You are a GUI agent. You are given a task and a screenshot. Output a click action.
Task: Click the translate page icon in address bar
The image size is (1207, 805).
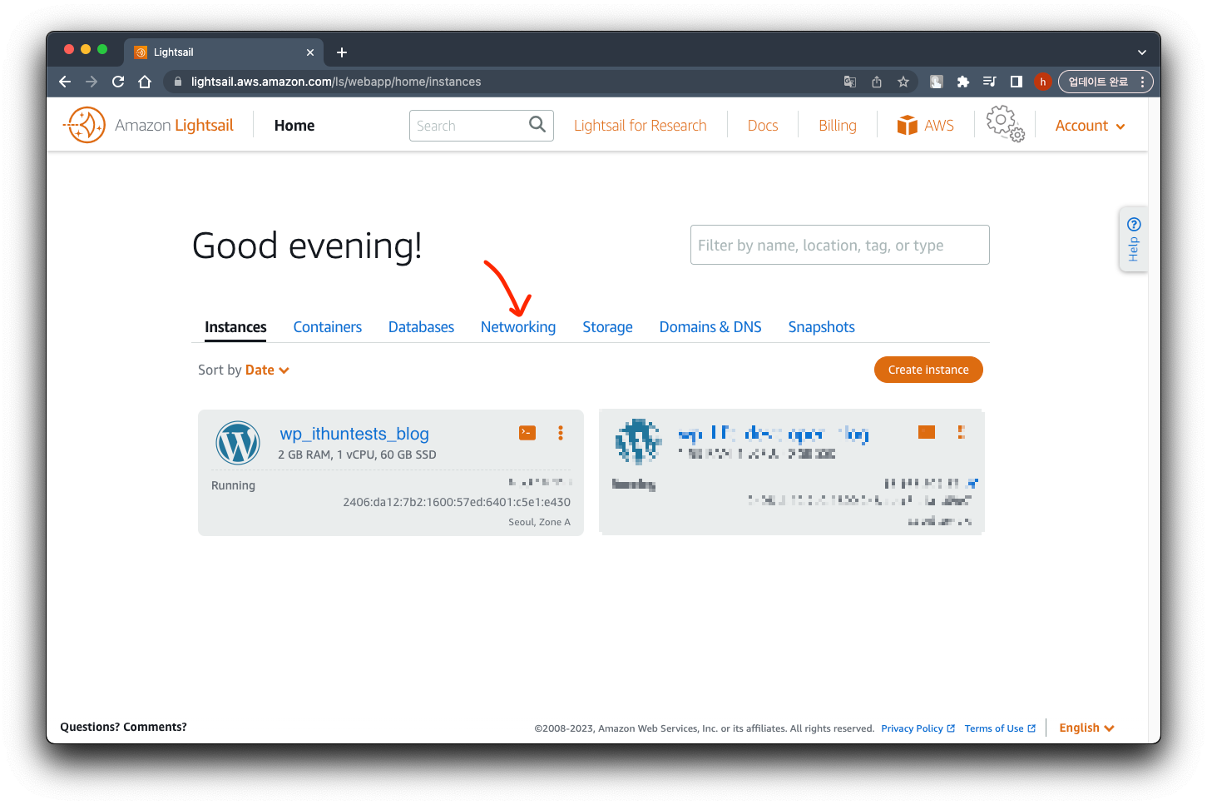(x=850, y=82)
